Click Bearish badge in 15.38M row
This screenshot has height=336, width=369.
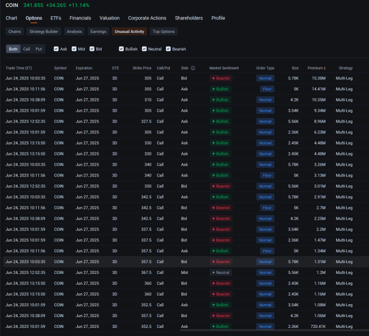click(x=221, y=78)
